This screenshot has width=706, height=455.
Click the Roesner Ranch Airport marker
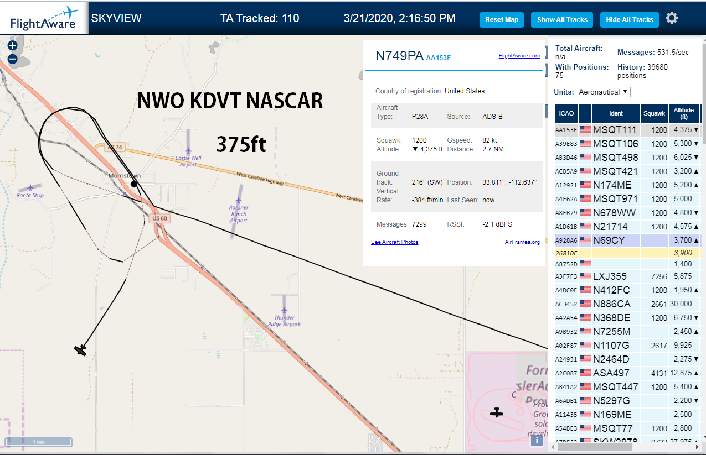click(239, 201)
